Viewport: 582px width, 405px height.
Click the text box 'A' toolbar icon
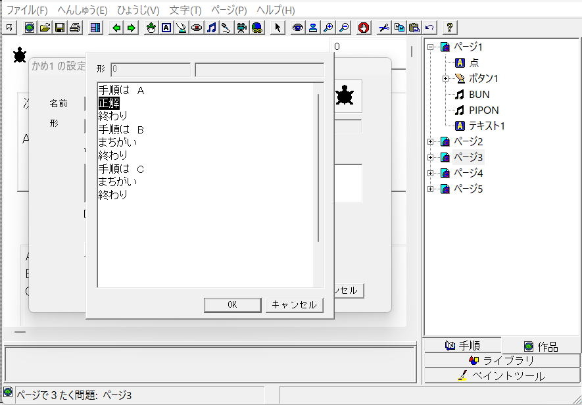(x=166, y=28)
